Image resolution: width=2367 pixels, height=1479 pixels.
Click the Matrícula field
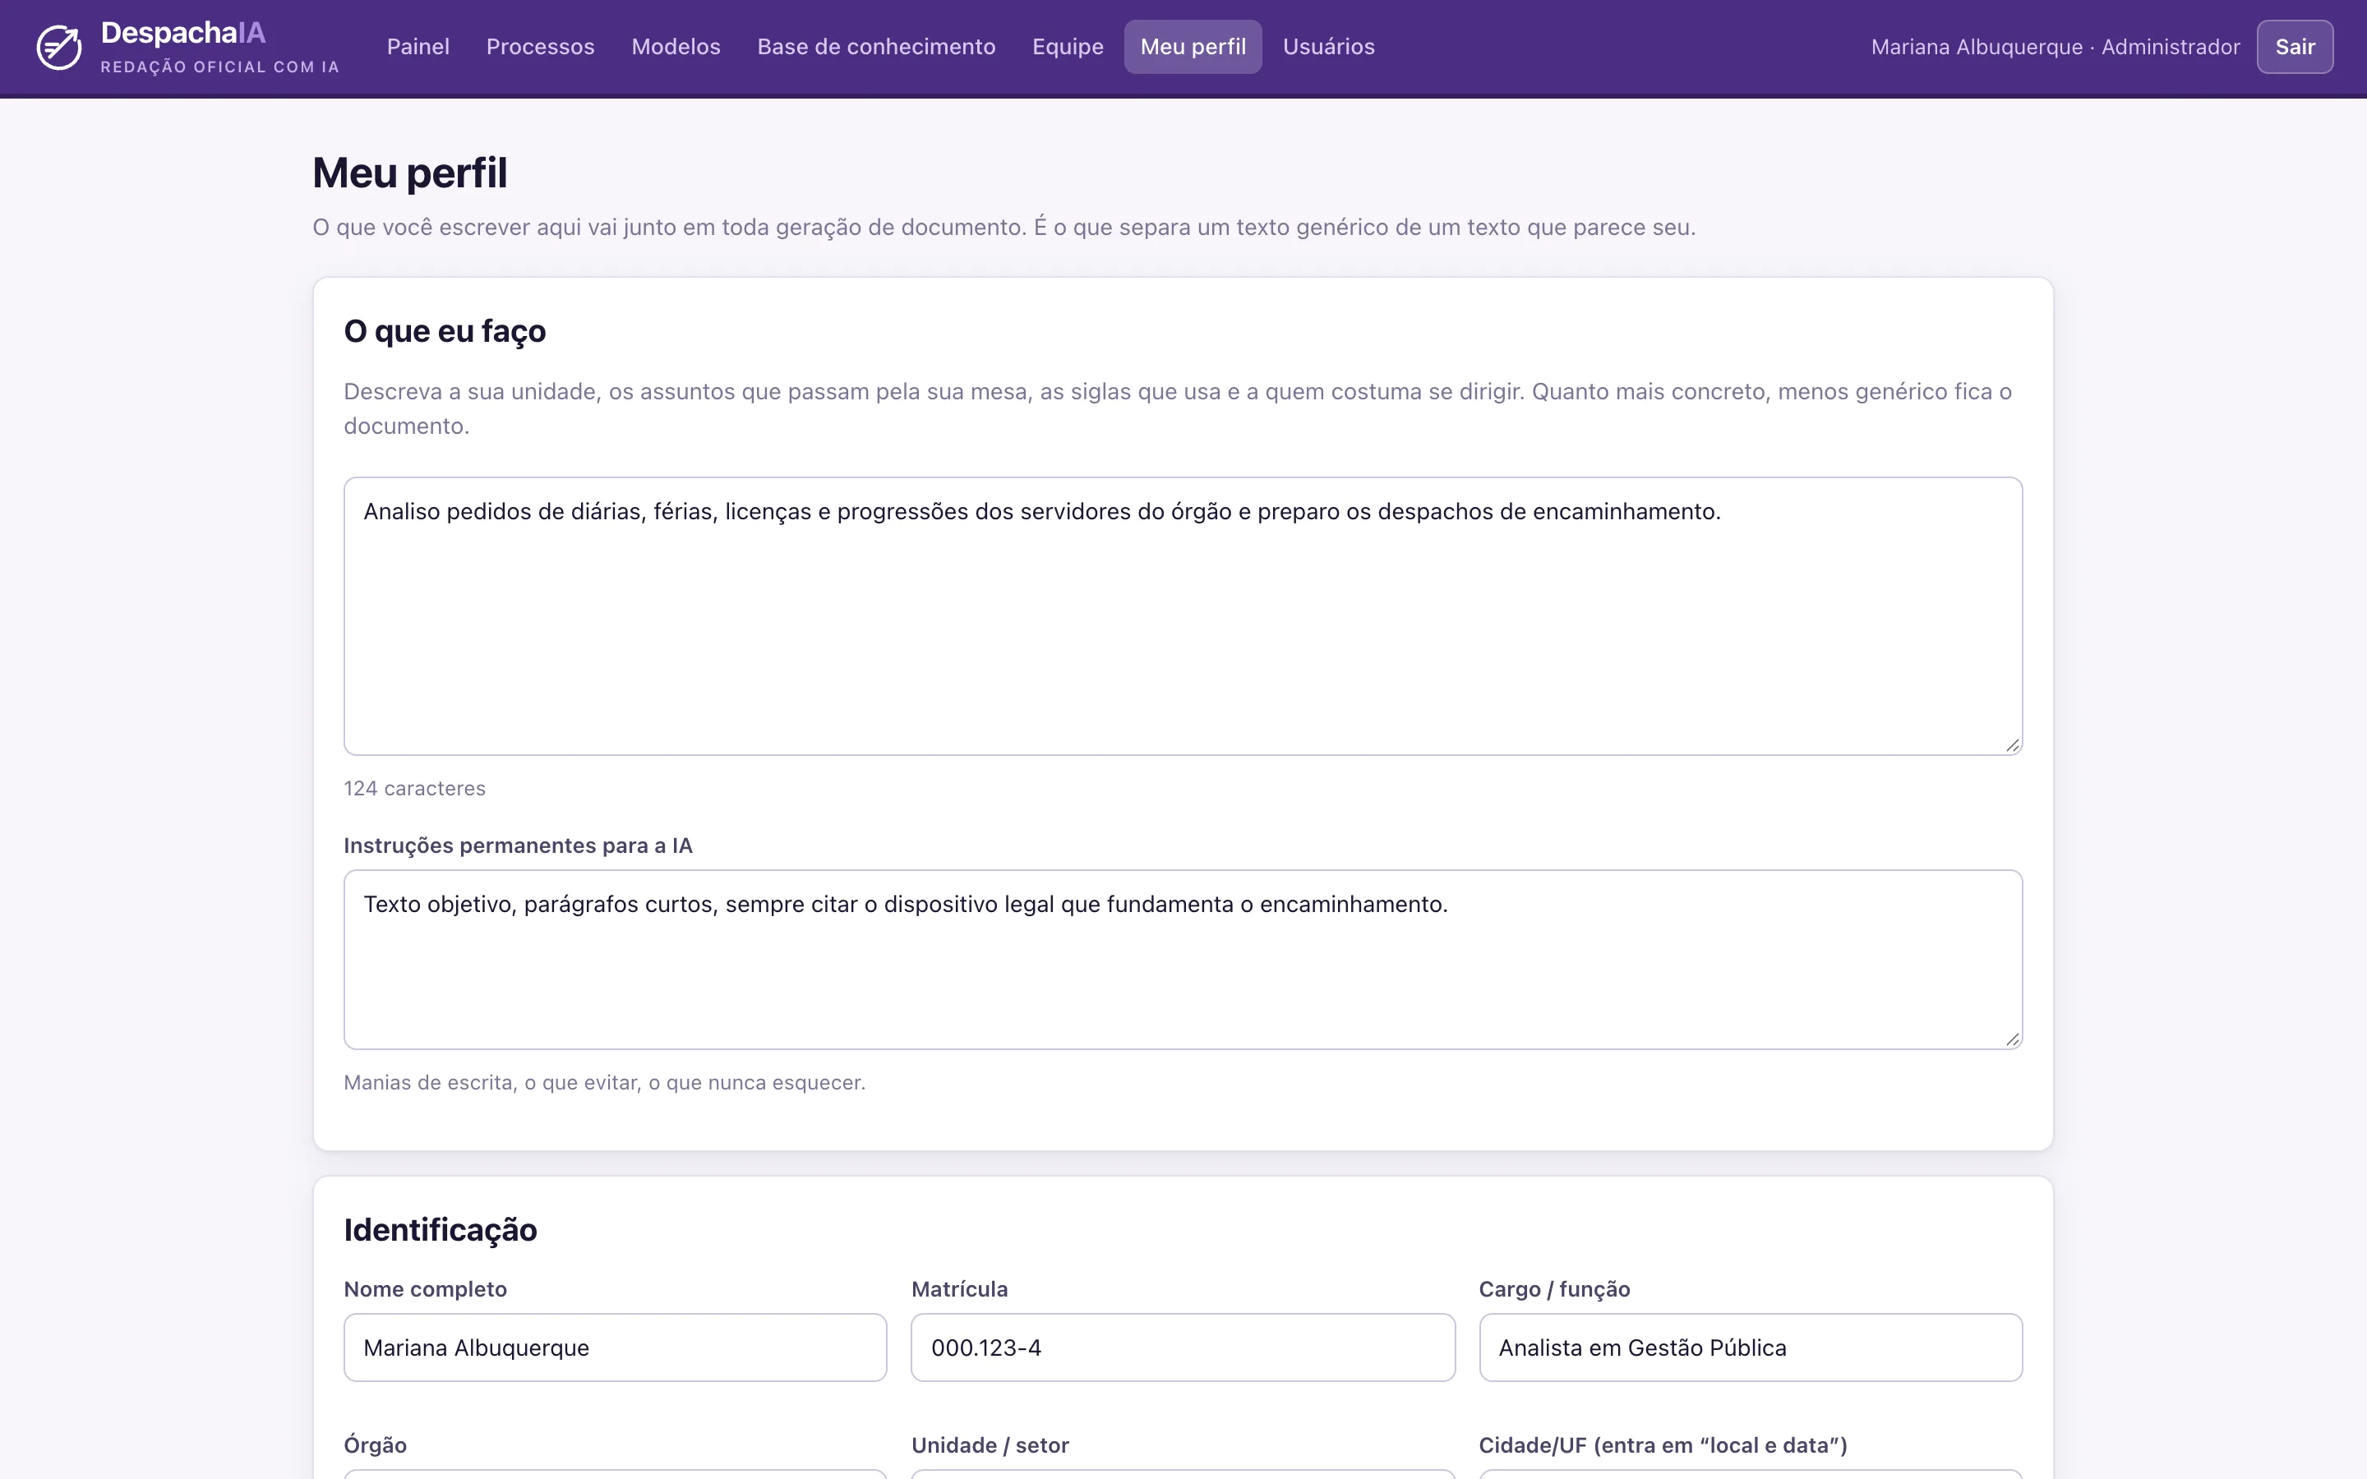point(1183,1347)
